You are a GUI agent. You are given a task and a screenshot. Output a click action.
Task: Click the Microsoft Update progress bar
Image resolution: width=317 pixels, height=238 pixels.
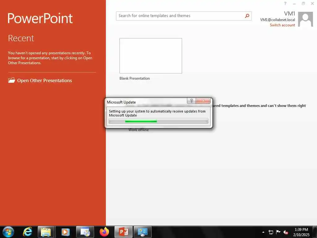coord(158,121)
